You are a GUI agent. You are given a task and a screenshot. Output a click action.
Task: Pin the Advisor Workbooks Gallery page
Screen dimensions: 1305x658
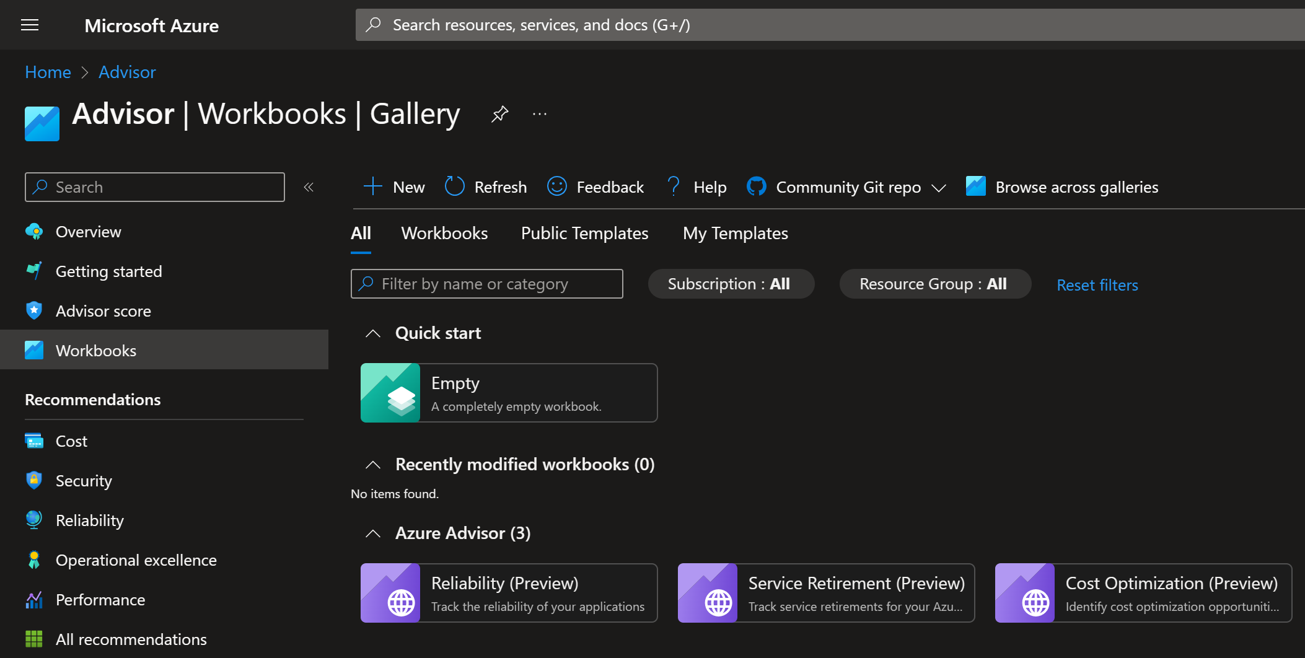[x=499, y=114]
